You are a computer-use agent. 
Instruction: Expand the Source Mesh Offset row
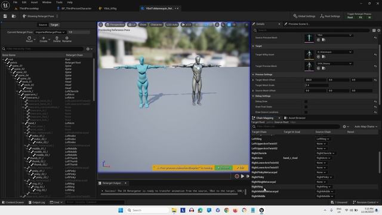click(253, 91)
